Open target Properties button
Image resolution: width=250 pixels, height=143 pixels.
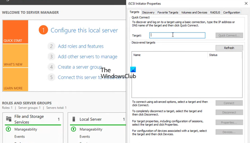pos(229,122)
